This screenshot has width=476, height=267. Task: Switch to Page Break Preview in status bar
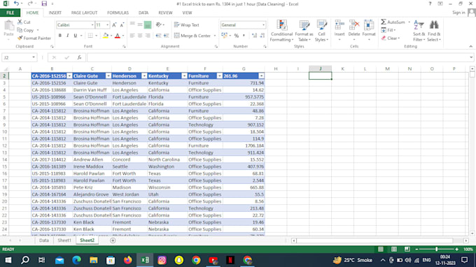[x=407, y=249]
